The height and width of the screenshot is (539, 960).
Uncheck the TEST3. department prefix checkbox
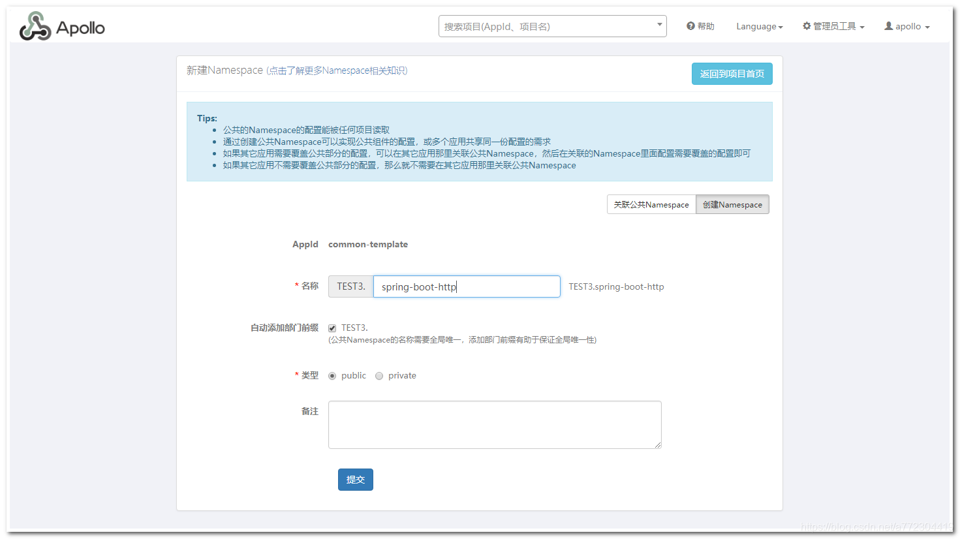pyautogui.click(x=332, y=328)
